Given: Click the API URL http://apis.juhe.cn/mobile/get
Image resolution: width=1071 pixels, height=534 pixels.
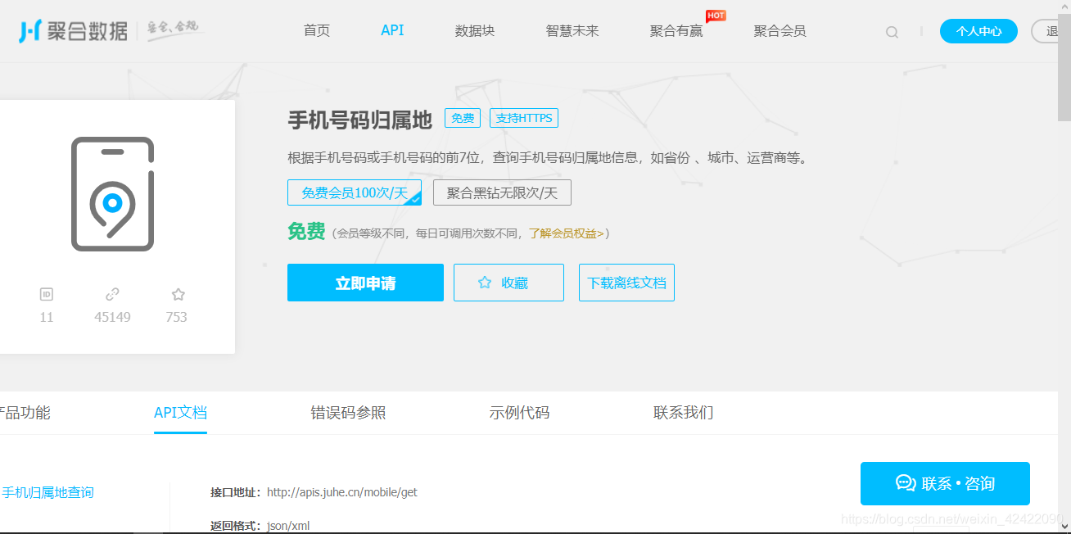Looking at the screenshot, I should [342, 492].
